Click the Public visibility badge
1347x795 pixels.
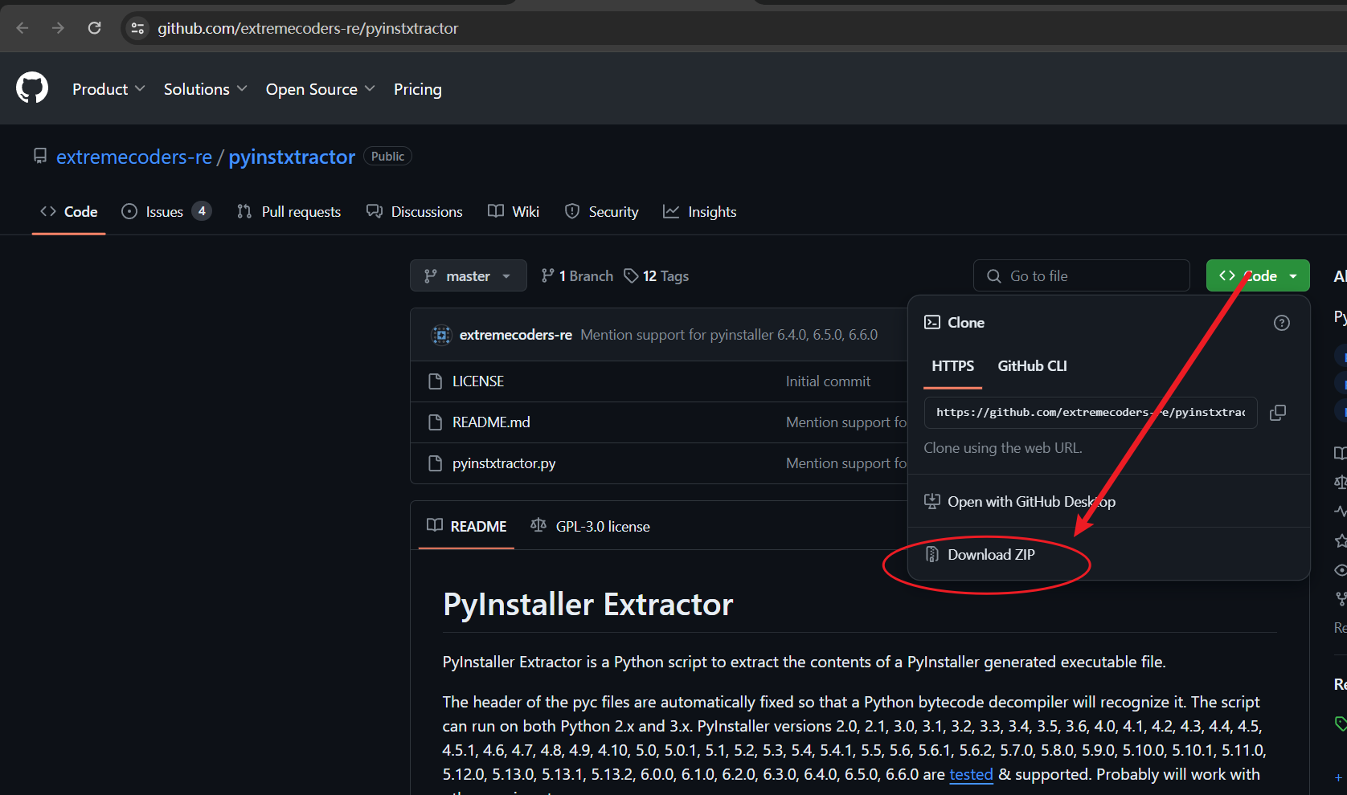coord(388,157)
